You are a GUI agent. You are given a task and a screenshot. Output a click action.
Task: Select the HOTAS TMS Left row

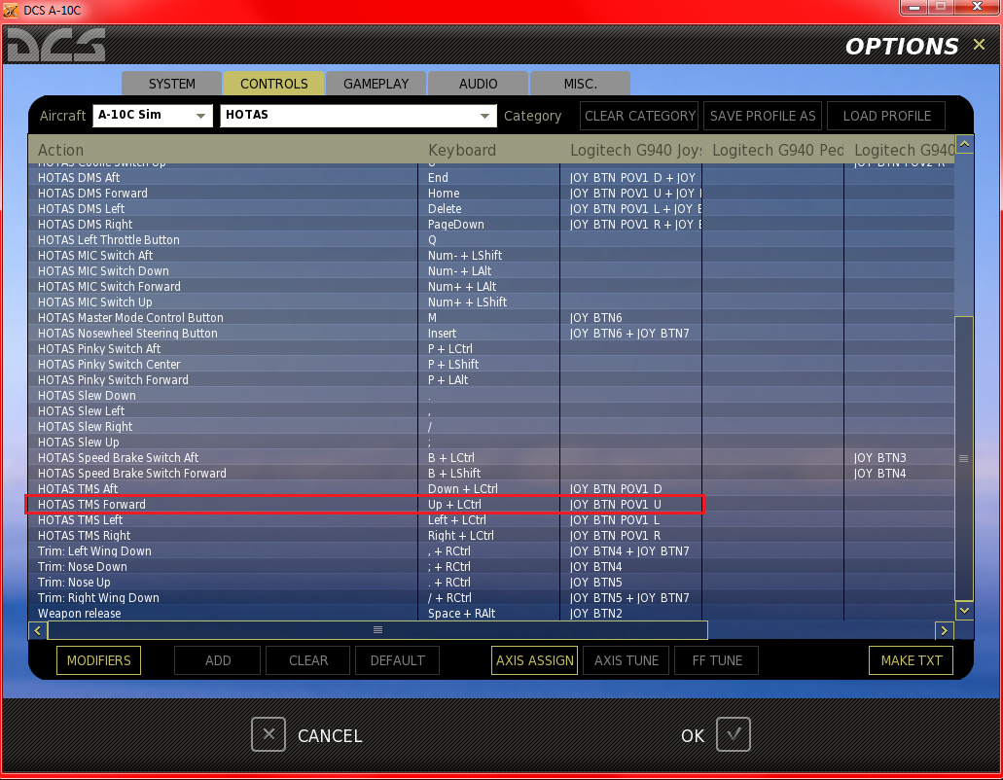[x=492, y=519]
